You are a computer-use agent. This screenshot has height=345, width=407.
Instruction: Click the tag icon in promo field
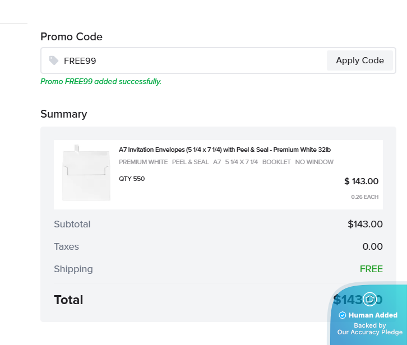coord(54,60)
